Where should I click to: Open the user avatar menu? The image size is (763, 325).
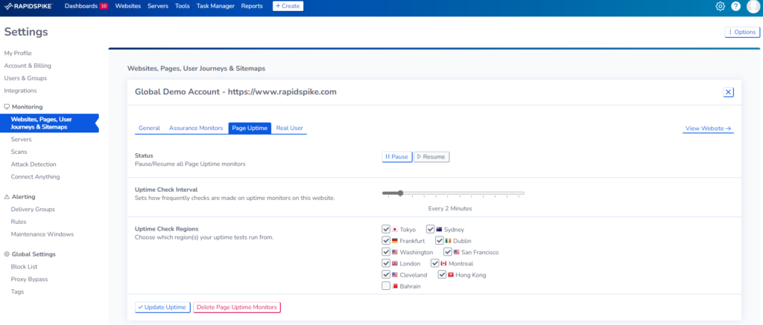pyautogui.click(x=753, y=6)
